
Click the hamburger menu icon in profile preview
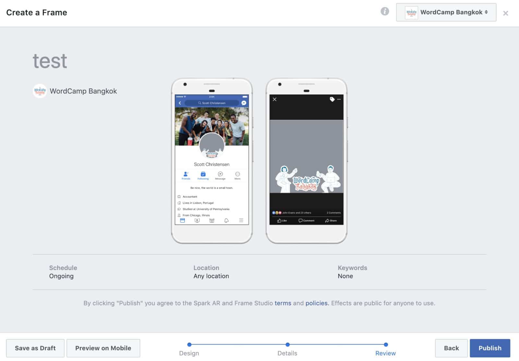point(241,220)
